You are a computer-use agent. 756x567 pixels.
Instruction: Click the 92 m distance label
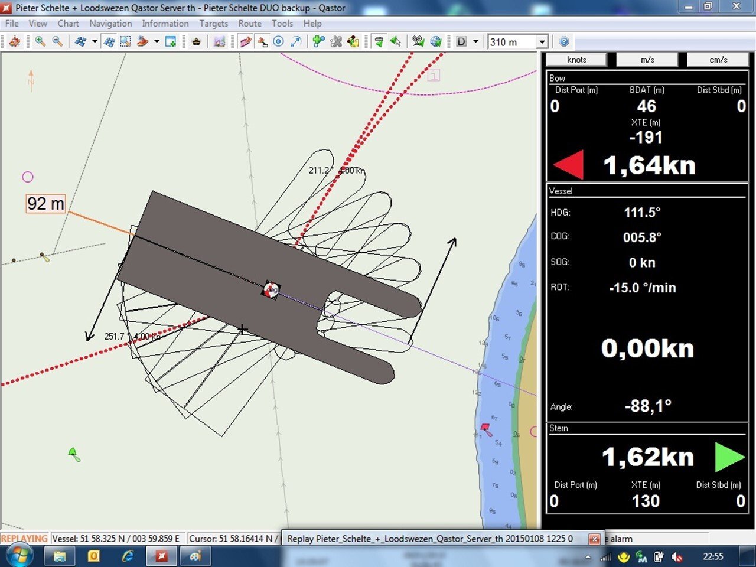tap(45, 204)
